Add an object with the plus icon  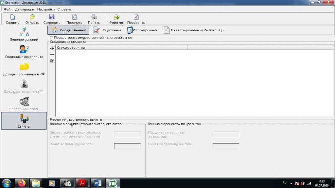click(x=52, y=48)
